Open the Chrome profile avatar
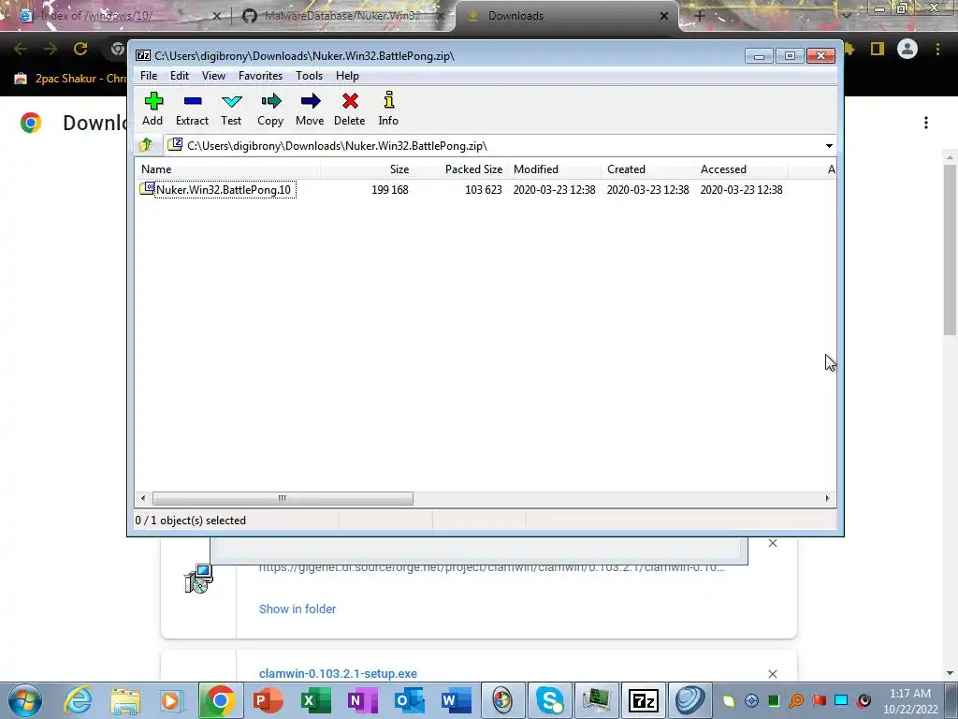This screenshot has height=719, width=958. tap(907, 49)
